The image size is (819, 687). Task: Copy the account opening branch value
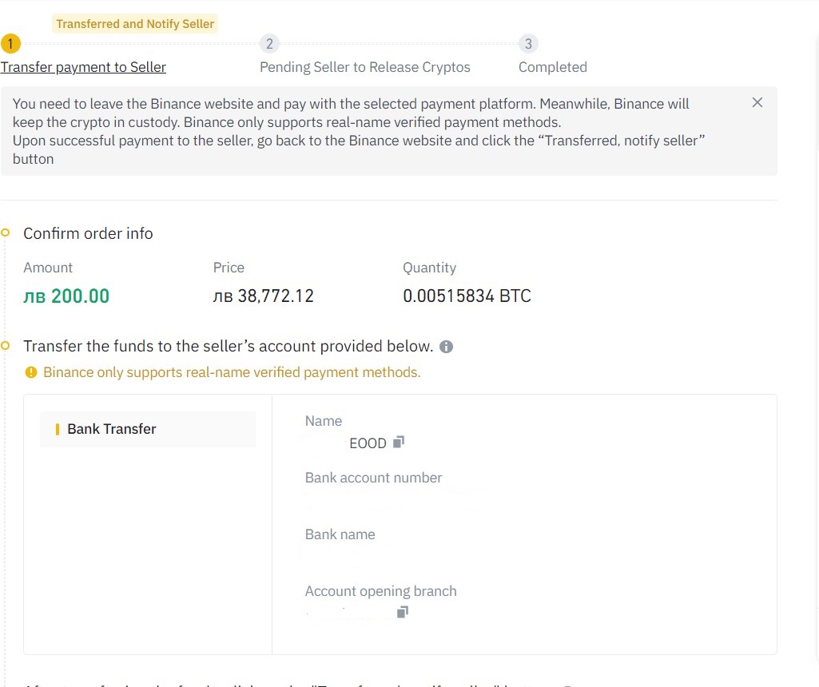coord(402,612)
